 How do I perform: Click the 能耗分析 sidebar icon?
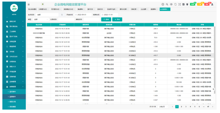click(x=7, y=22)
